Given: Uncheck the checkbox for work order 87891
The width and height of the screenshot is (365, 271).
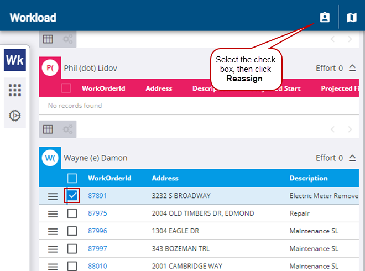Looking at the screenshot, I should click(x=72, y=196).
